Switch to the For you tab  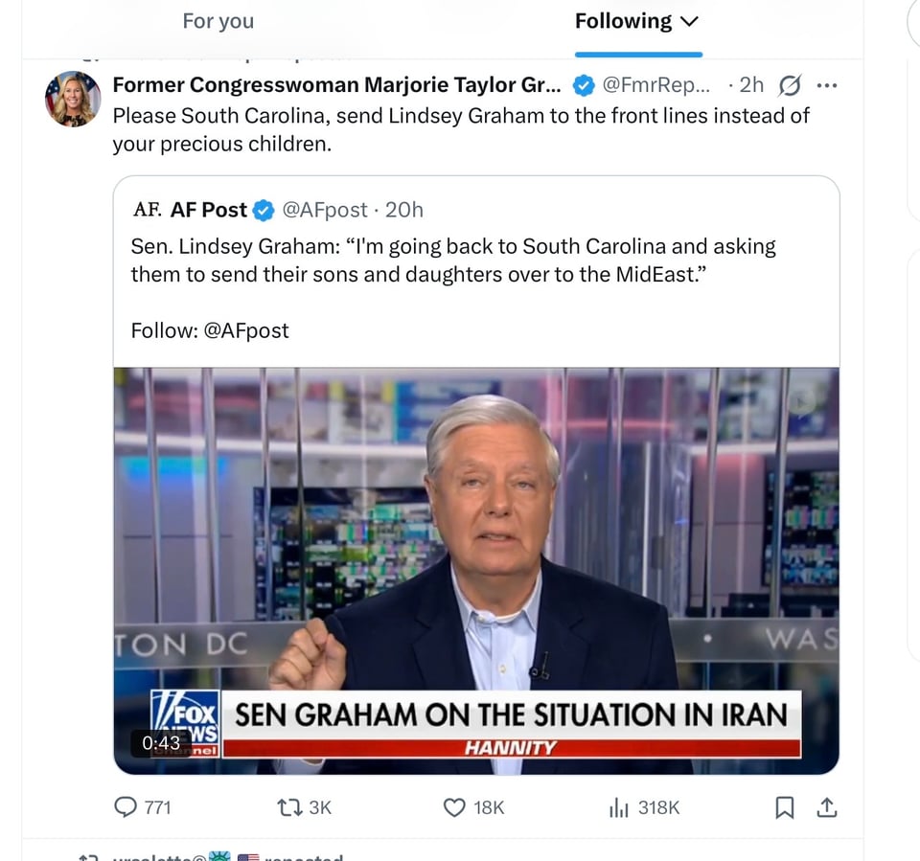[x=218, y=20]
